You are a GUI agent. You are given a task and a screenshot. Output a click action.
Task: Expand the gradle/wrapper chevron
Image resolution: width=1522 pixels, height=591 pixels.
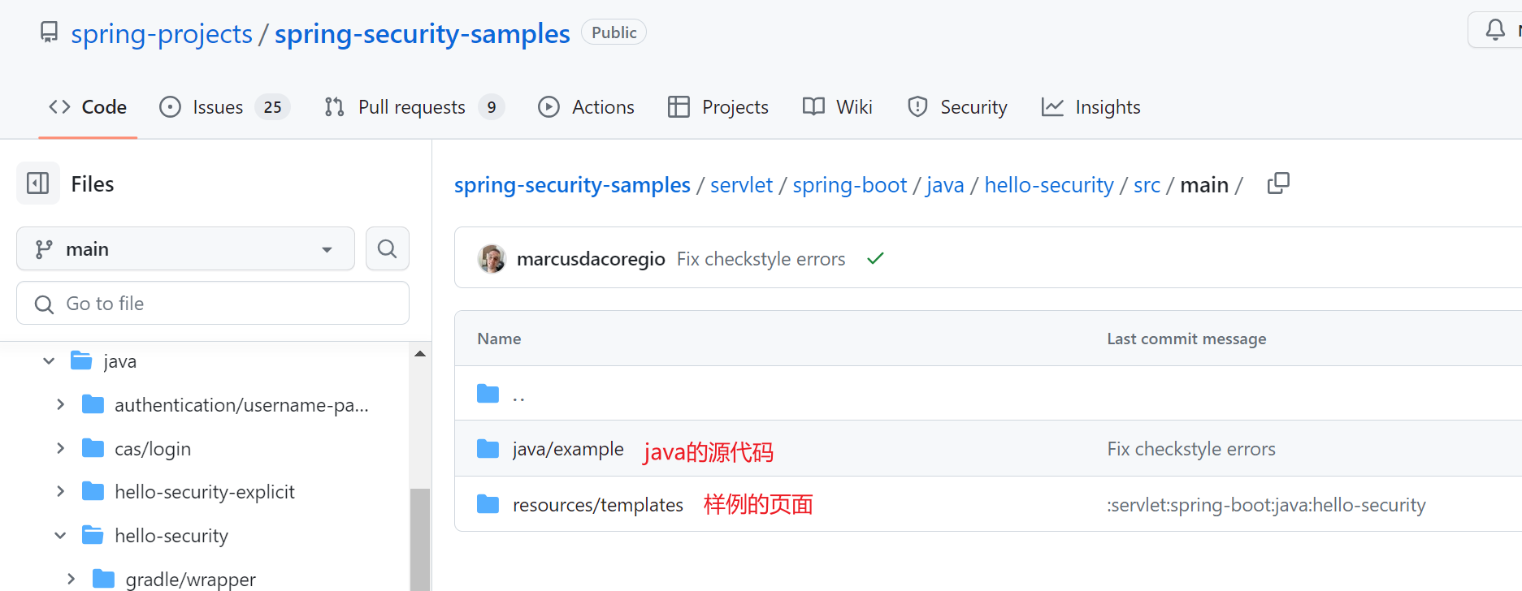click(72, 579)
